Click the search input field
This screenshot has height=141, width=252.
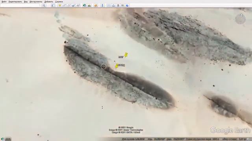pos(20,5)
